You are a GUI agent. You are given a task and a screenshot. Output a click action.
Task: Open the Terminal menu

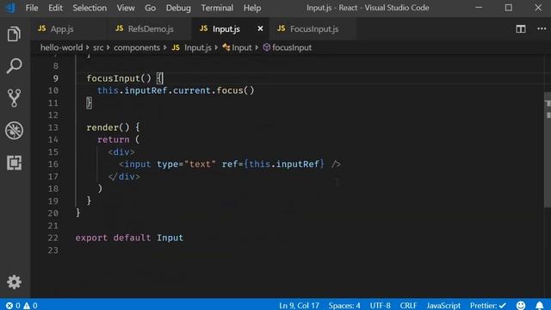tap(217, 8)
